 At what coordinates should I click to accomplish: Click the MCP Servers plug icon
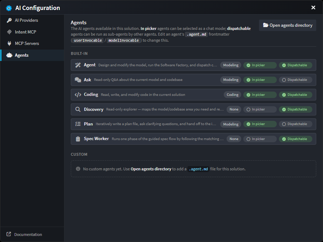pos(9,43)
